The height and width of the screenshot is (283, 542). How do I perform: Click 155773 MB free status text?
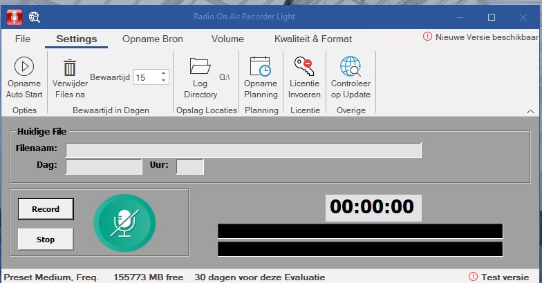point(148,277)
